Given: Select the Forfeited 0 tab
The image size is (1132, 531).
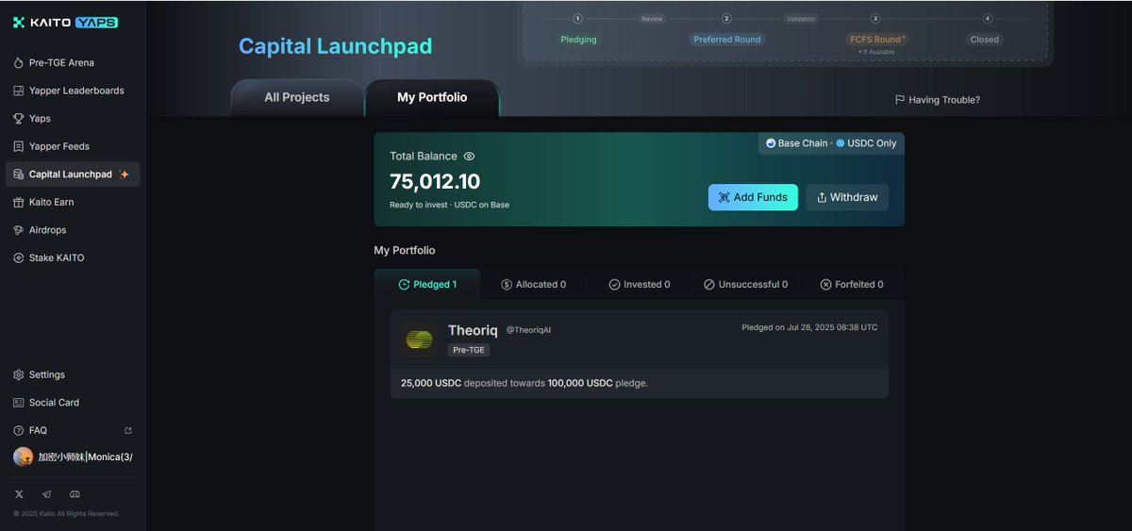Looking at the screenshot, I should tap(852, 285).
